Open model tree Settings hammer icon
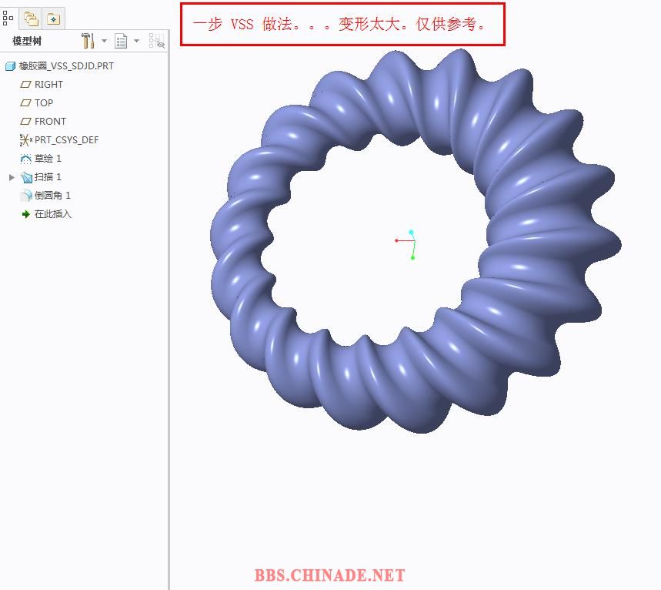Screen dimensions: 661x590 tap(88, 41)
